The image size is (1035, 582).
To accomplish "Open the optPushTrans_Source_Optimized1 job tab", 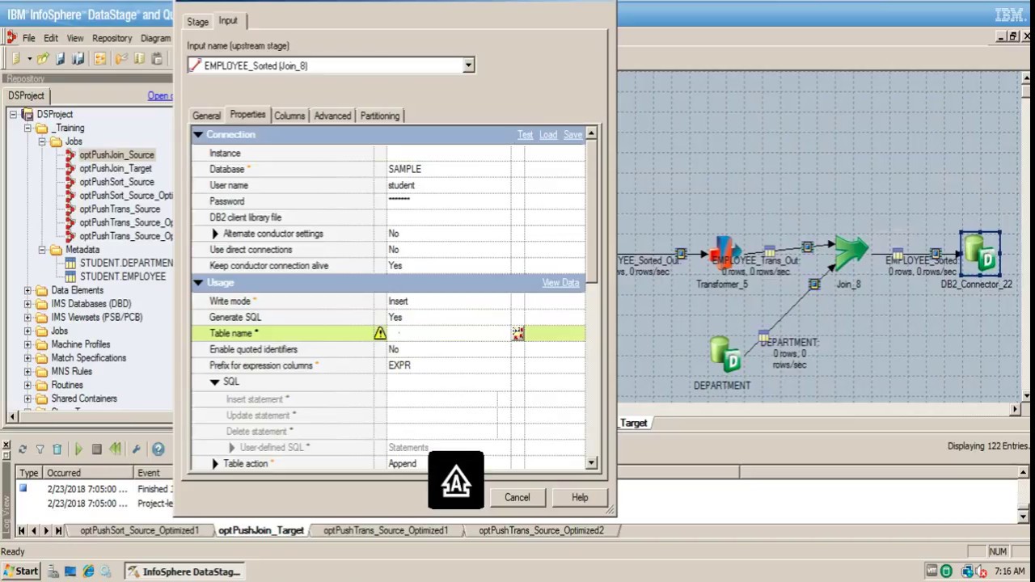I will 386,530.
